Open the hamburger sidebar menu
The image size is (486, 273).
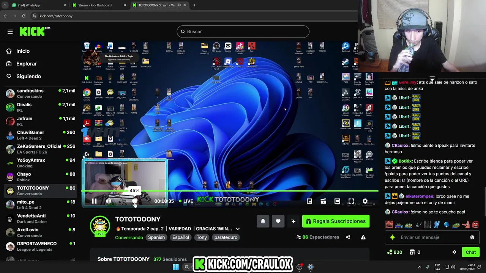click(x=10, y=31)
